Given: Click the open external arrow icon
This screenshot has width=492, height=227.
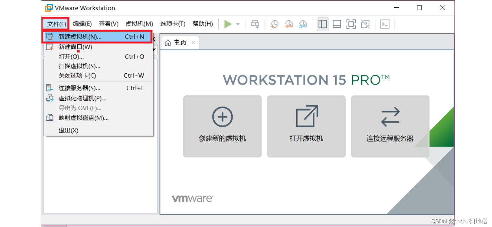Looking at the screenshot, I should coord(307,116).
